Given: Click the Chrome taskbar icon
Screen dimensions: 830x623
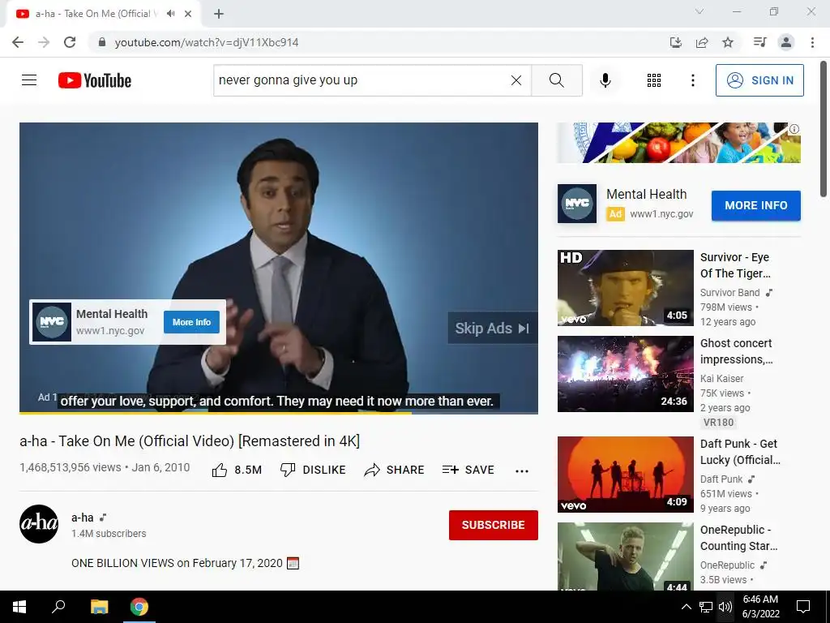Looking at the screenshot, I should click(139, 607).
